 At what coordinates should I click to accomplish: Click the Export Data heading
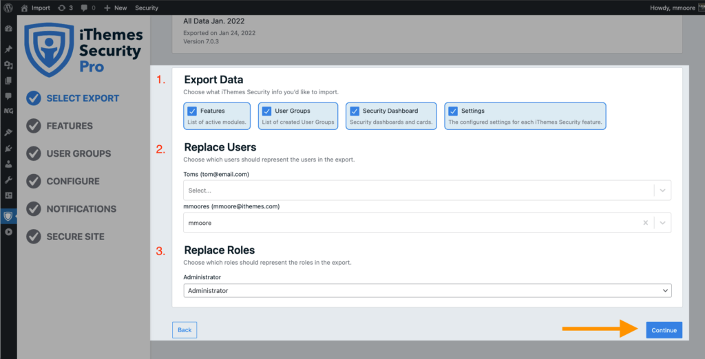point(213,80)
